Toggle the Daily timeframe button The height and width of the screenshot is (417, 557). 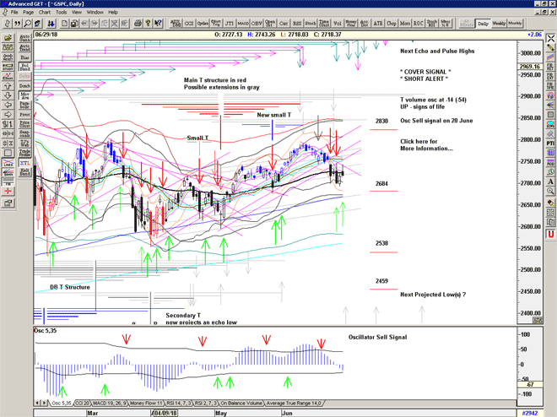coord(483,24)
